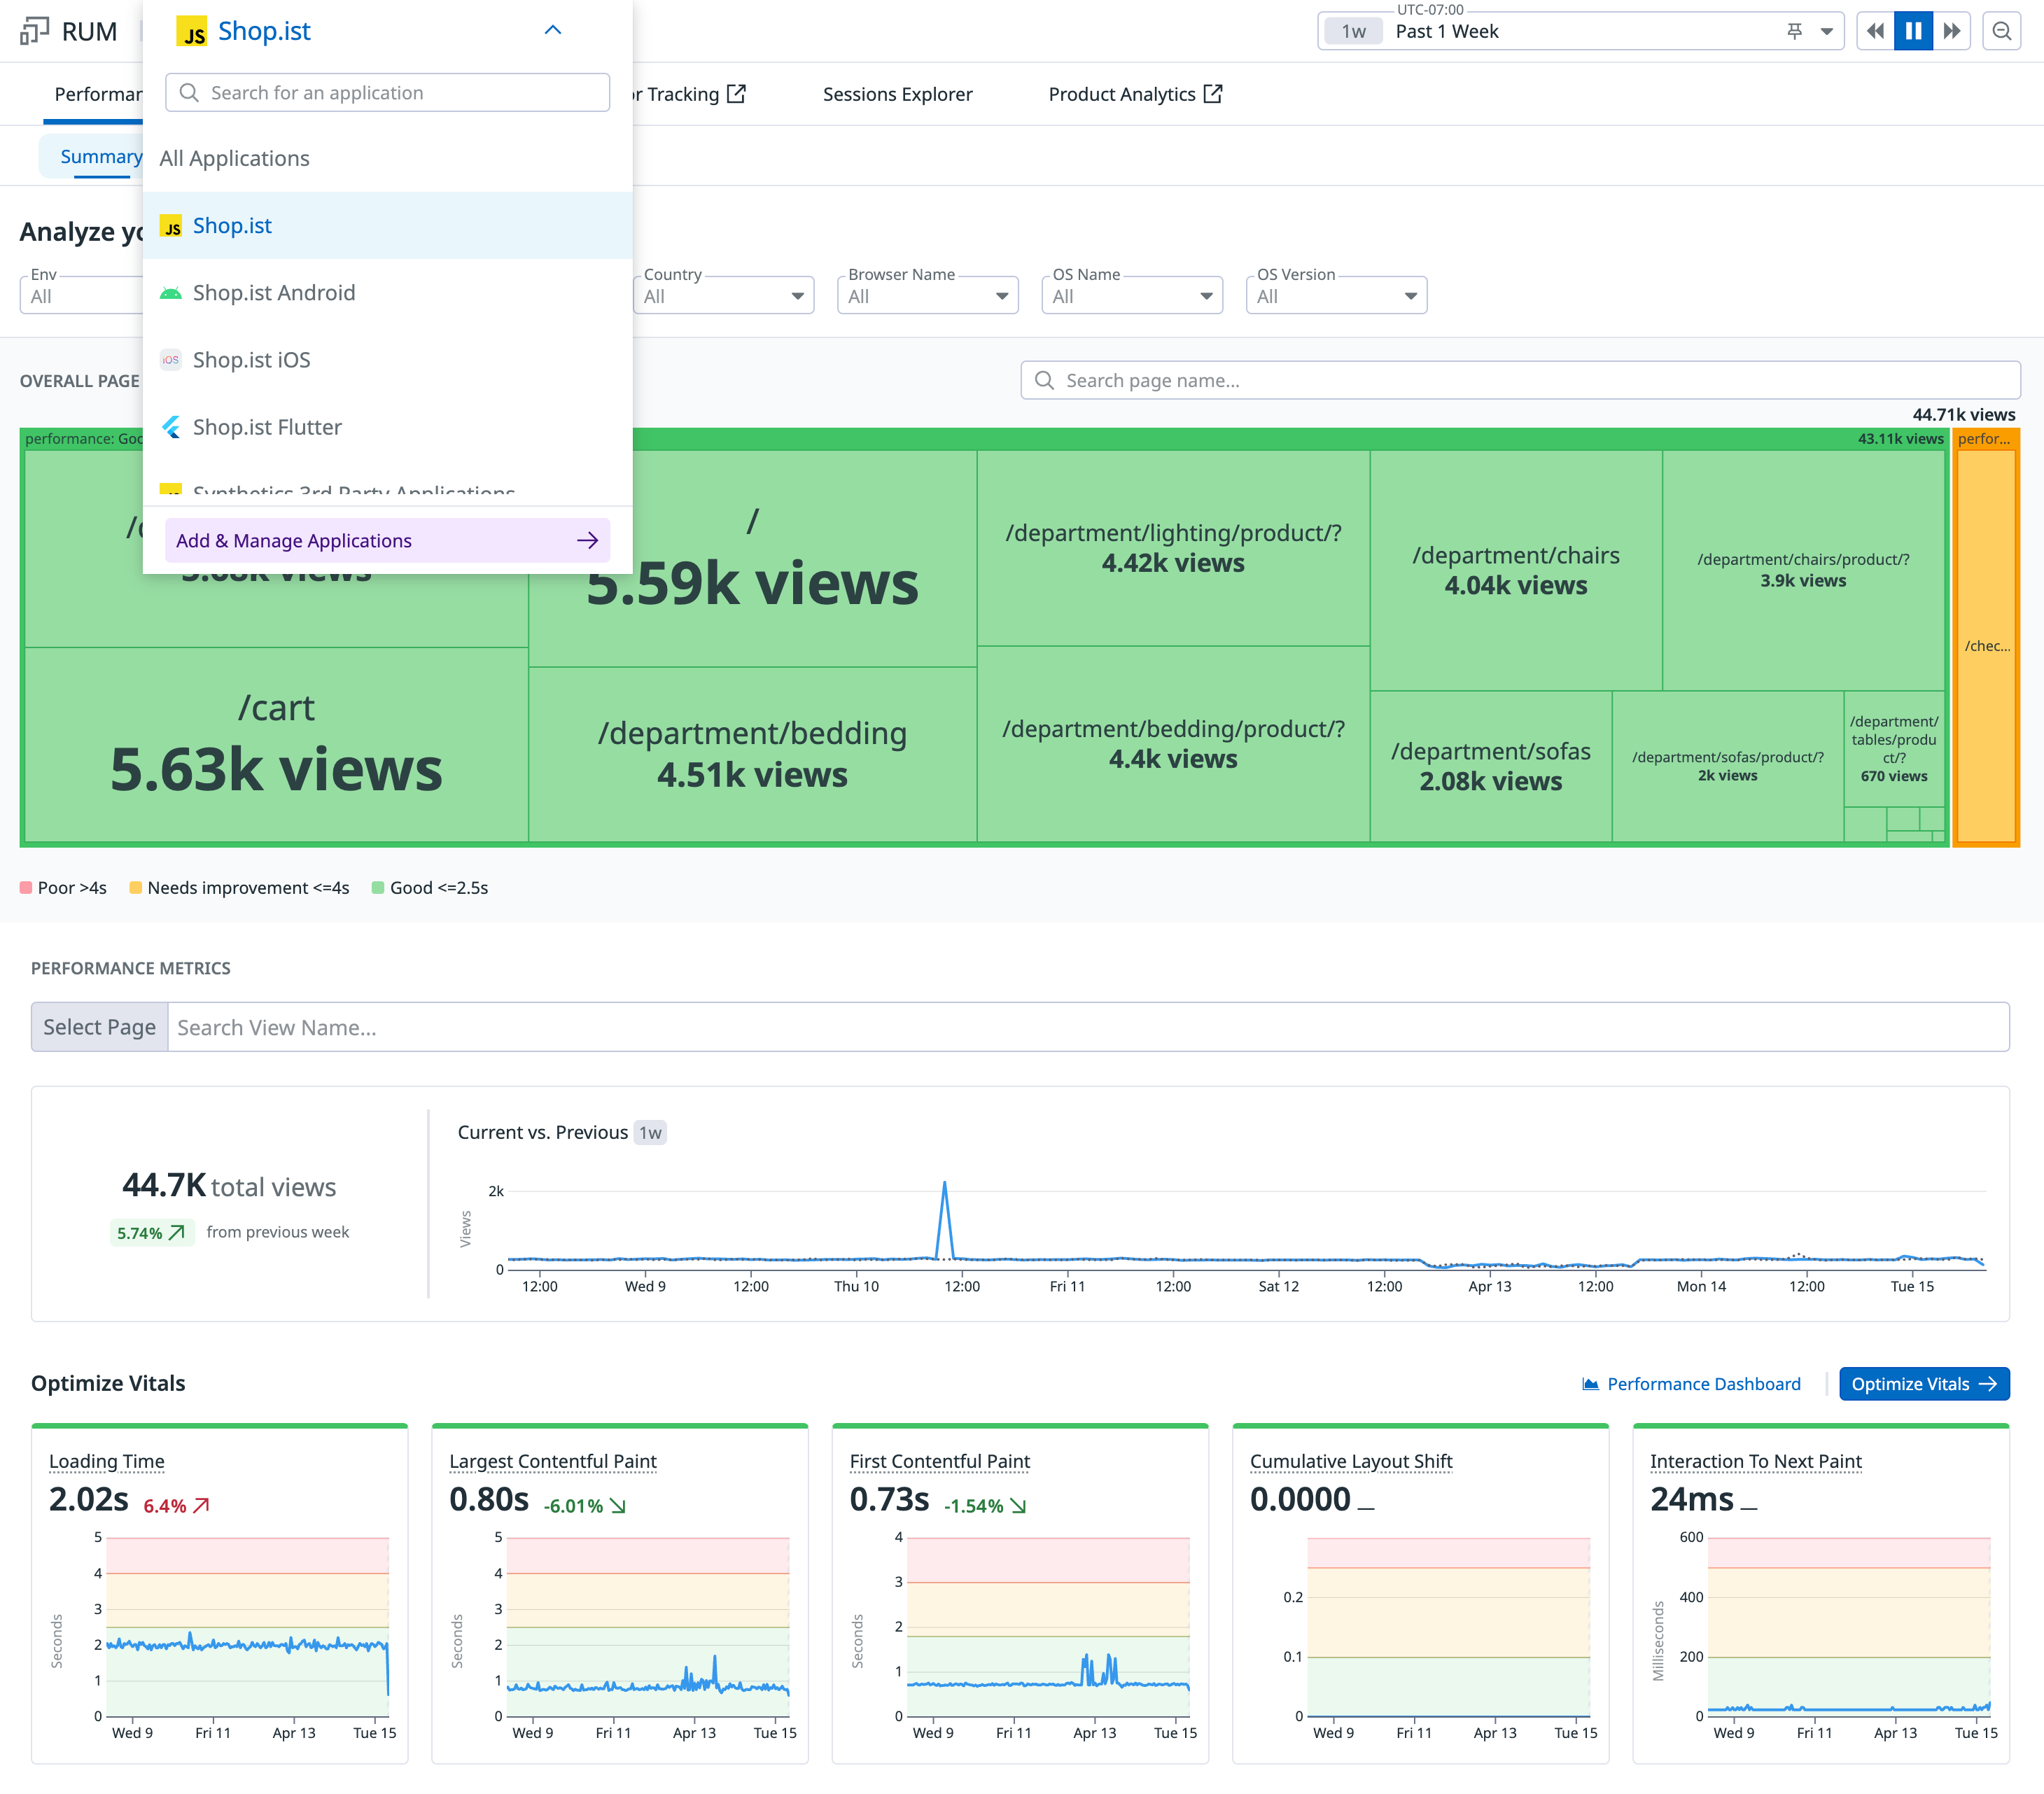Select Shop.ist Android application

pos(273,293)
